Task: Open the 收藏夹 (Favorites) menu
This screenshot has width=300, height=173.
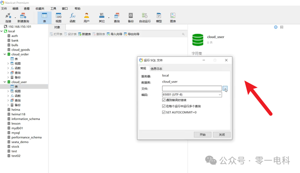Action: [40, 8]
